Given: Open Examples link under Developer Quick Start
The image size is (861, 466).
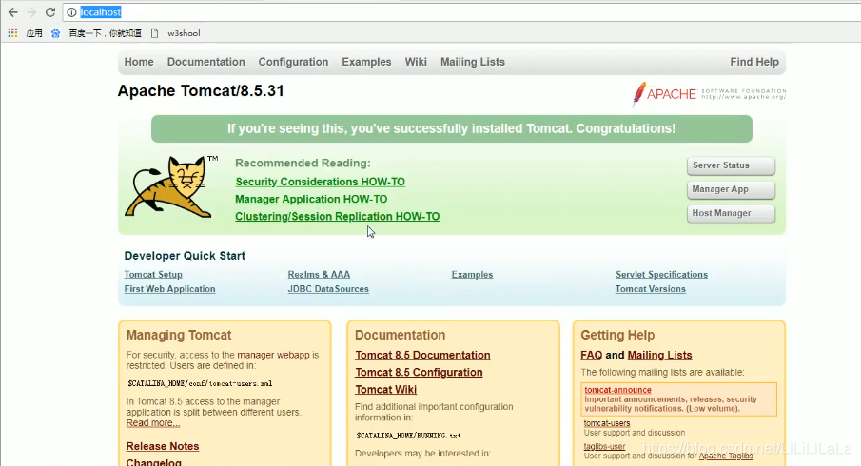Looking at the screenshot, I should (x=472, y=275).
